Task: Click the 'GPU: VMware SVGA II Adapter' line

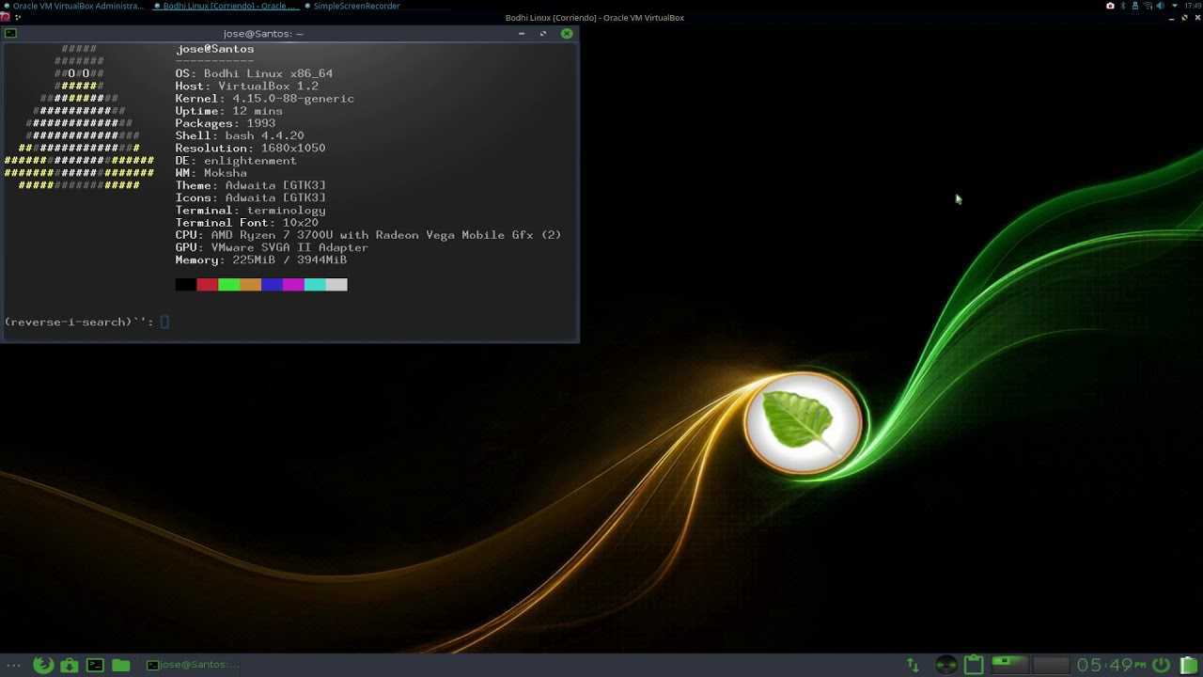Action: (272, 247)
